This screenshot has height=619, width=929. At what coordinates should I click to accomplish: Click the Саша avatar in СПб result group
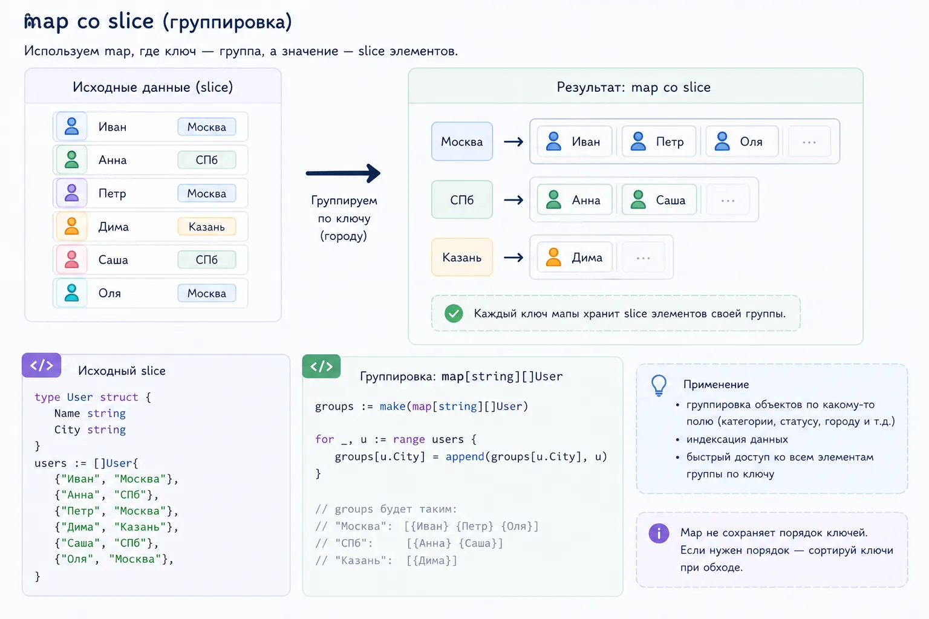coord(638,199)
